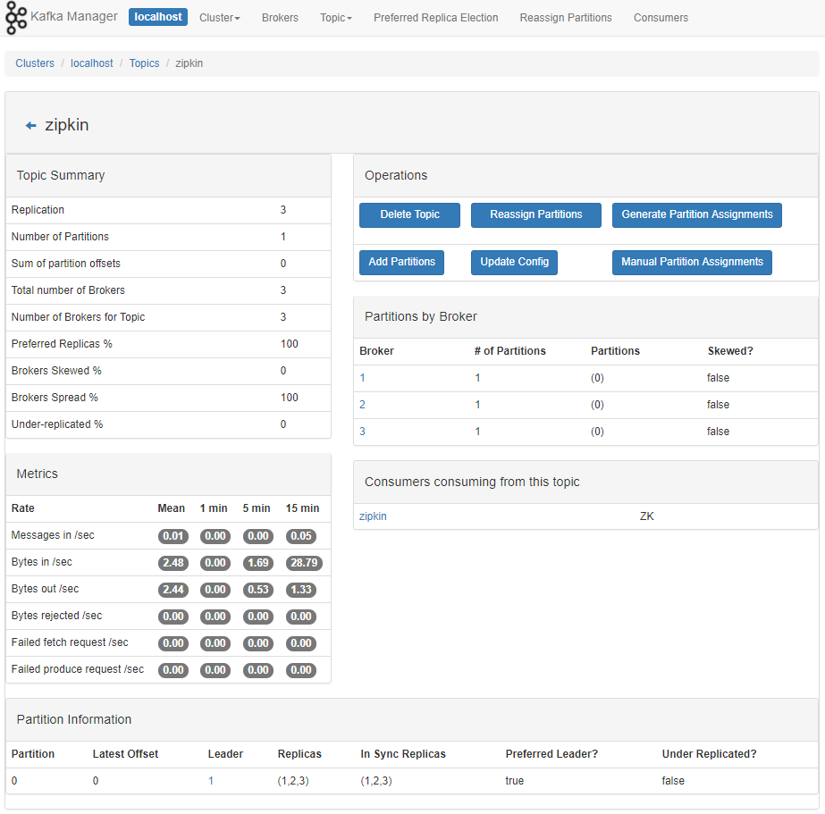The height and width of the screenshot is (814, 825).
Task: Click the Bytes in /sec row label
Action: pos(42,563)
